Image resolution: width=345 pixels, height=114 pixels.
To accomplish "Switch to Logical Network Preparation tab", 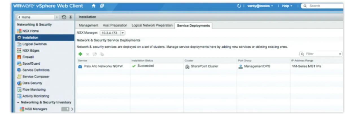I will tap(152, 25).
